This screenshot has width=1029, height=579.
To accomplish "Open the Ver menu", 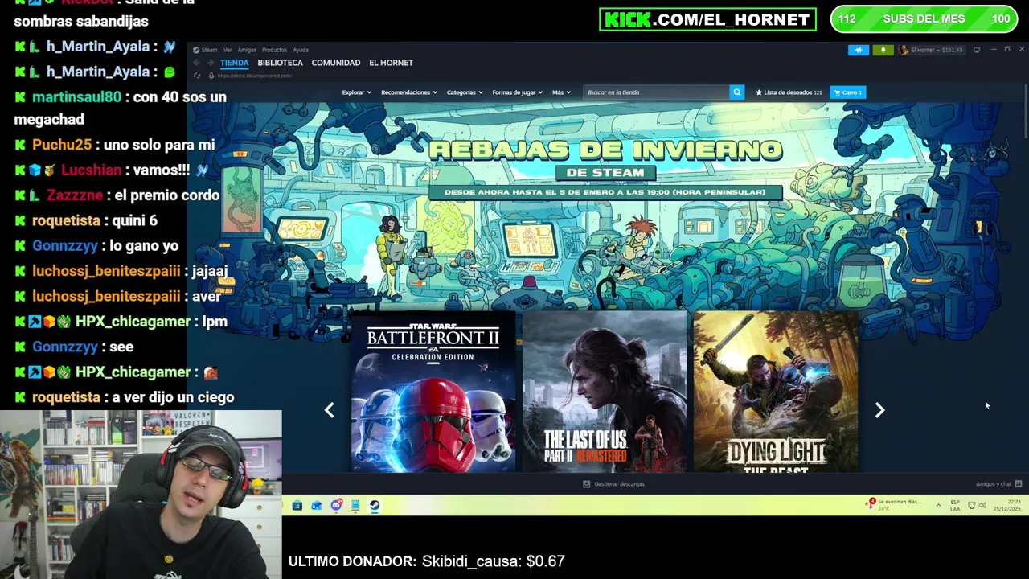I will 228,50.
